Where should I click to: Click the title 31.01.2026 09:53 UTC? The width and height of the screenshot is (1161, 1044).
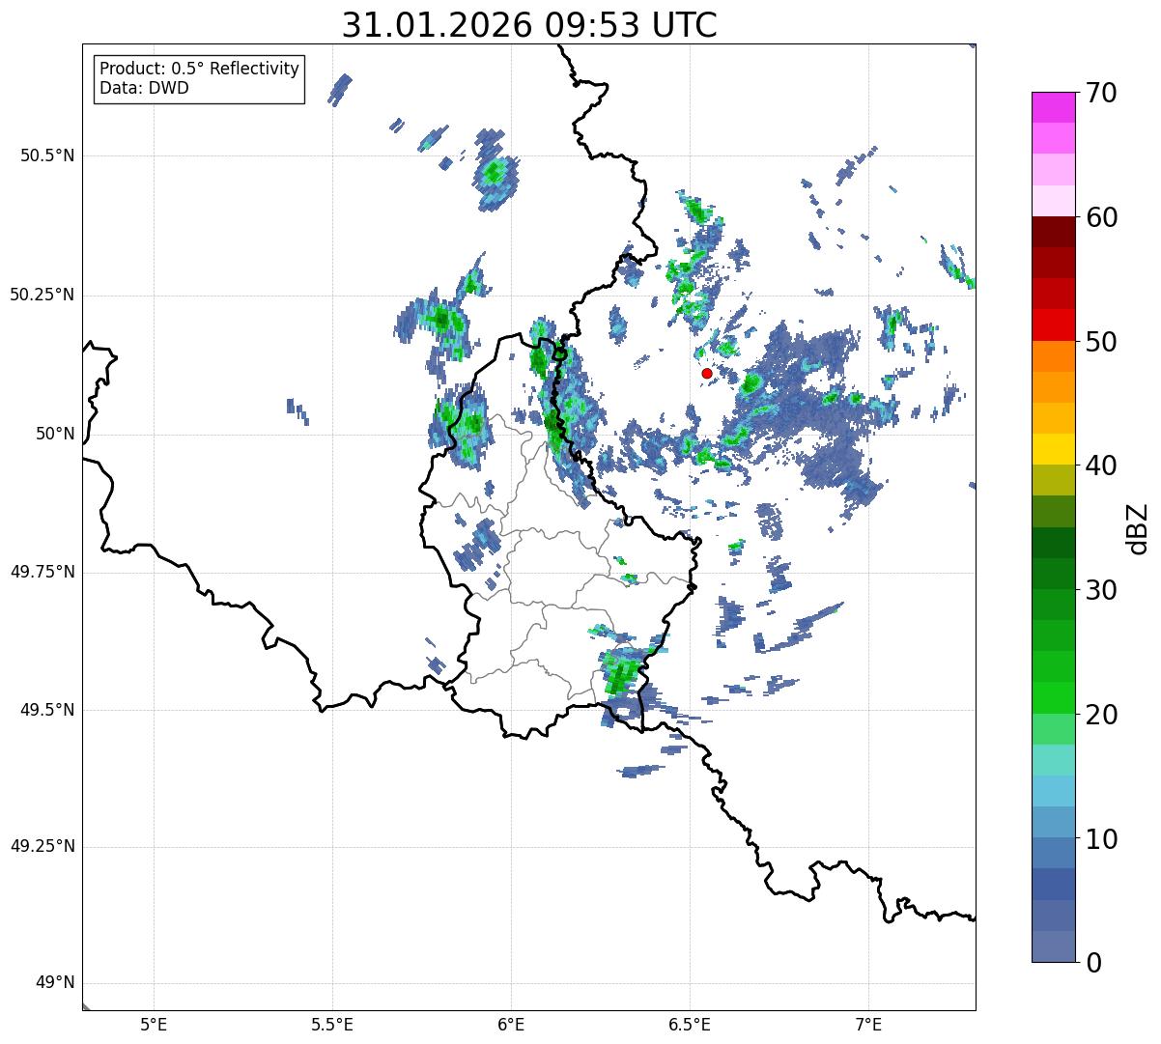coord(529,25)
